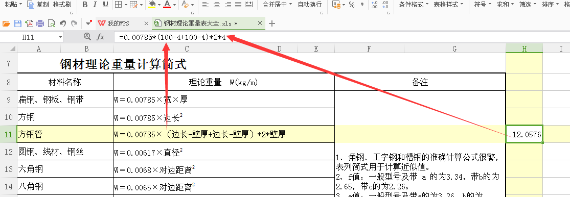
Task: Open 符号 symbol menu
Action: point(483,5)
